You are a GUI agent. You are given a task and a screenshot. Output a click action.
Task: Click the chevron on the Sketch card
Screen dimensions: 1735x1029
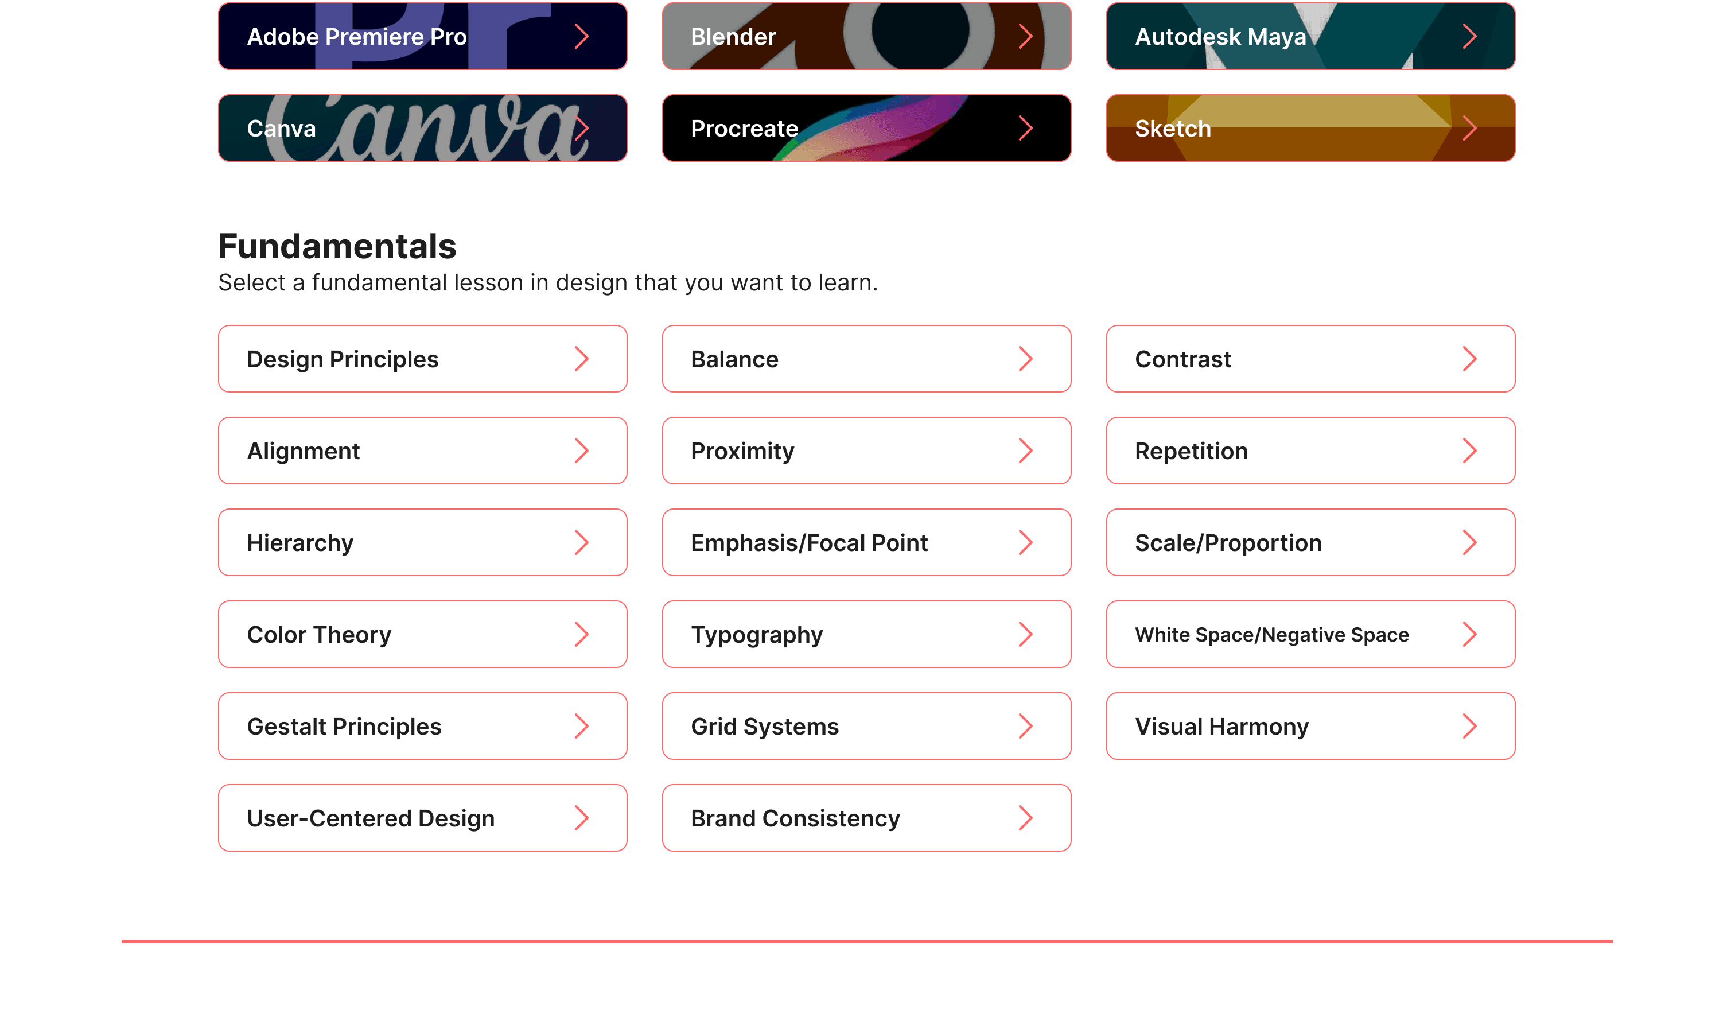tap(1469, 129)
